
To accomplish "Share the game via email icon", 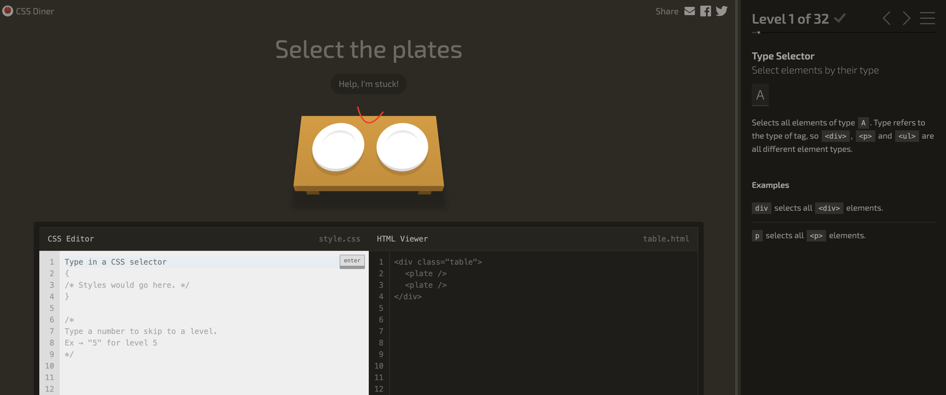I will click(x=689, y=11).
